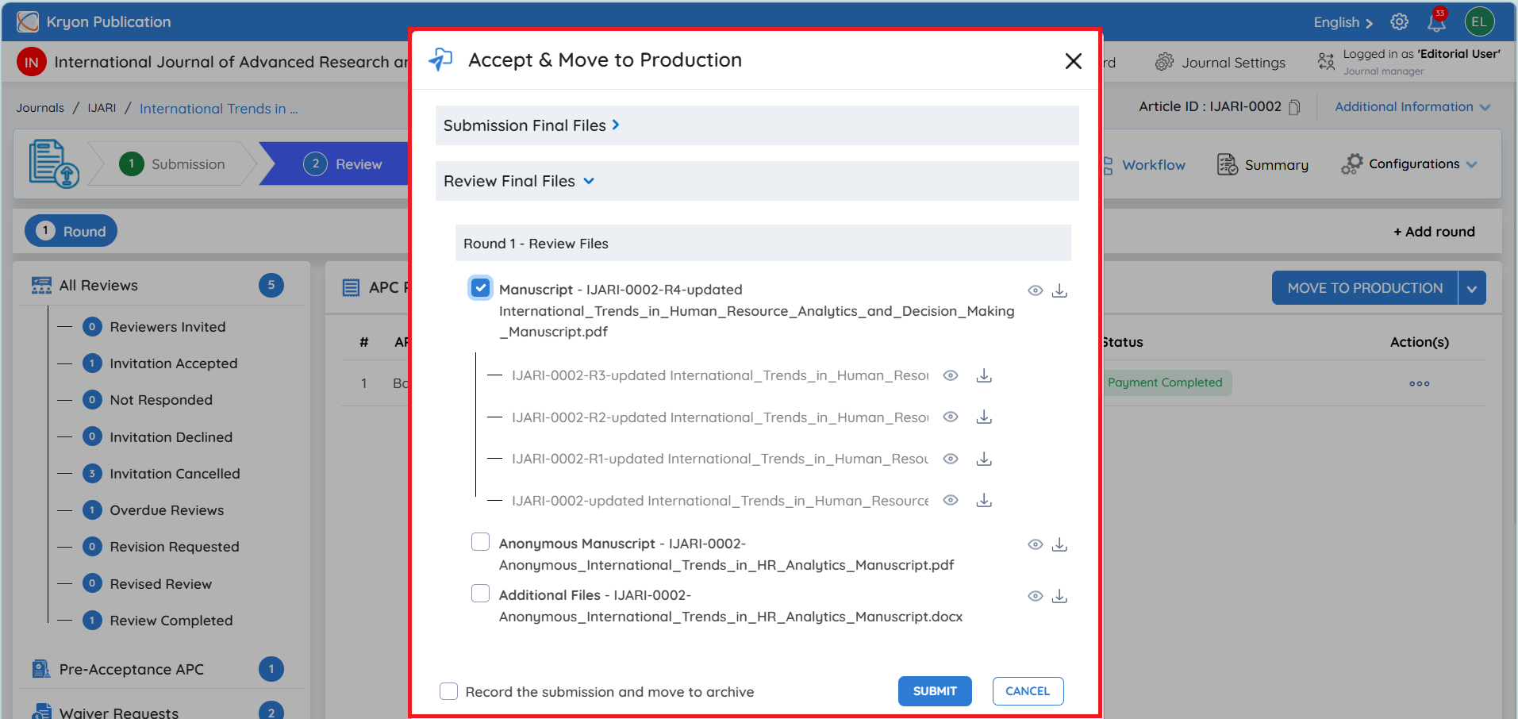Viewport: 1518px width, 719px height.
Task: Collapse Review Final Files section
Action: click(757, 181)
